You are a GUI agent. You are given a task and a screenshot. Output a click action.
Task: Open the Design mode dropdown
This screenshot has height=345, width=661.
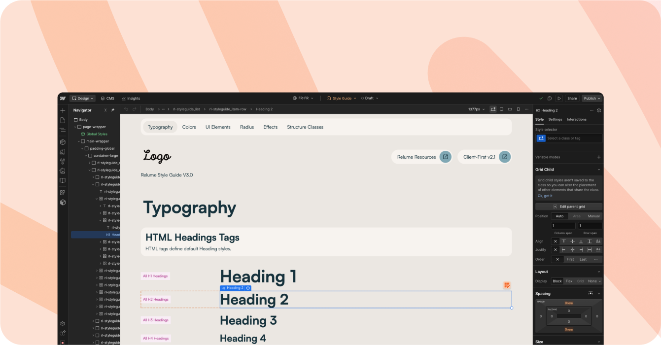[x=82, y=98]
